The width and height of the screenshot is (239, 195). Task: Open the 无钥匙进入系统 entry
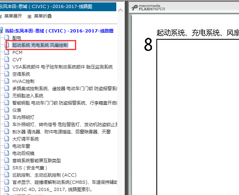[x=28, y=96]
